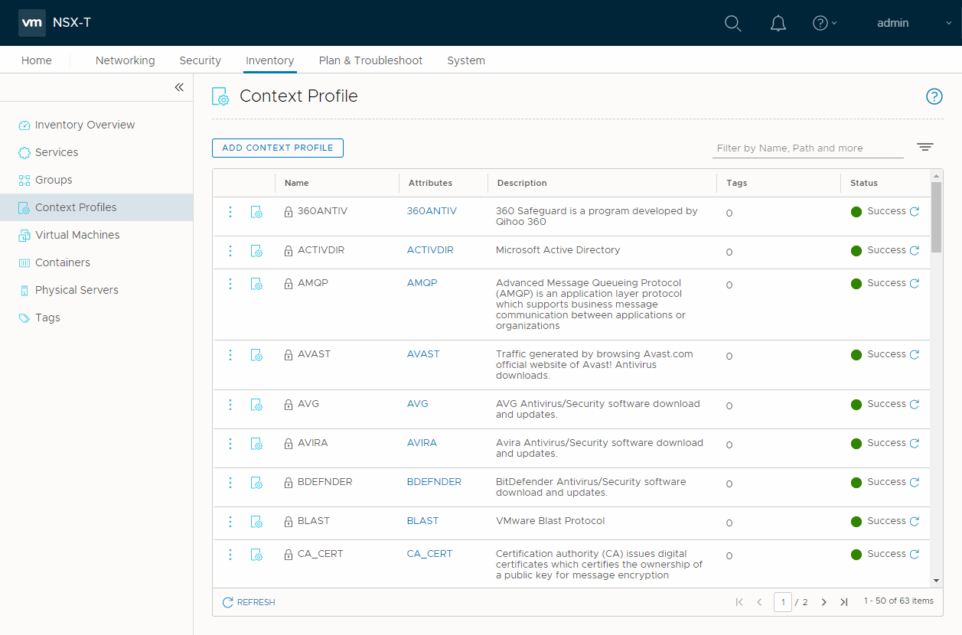Click the 360ANTIV attribute link

tap(432, 211)
